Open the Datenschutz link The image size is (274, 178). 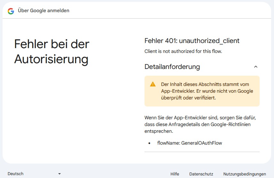[201, 174]
